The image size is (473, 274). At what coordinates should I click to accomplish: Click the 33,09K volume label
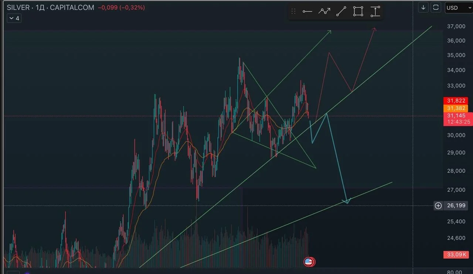456,254
